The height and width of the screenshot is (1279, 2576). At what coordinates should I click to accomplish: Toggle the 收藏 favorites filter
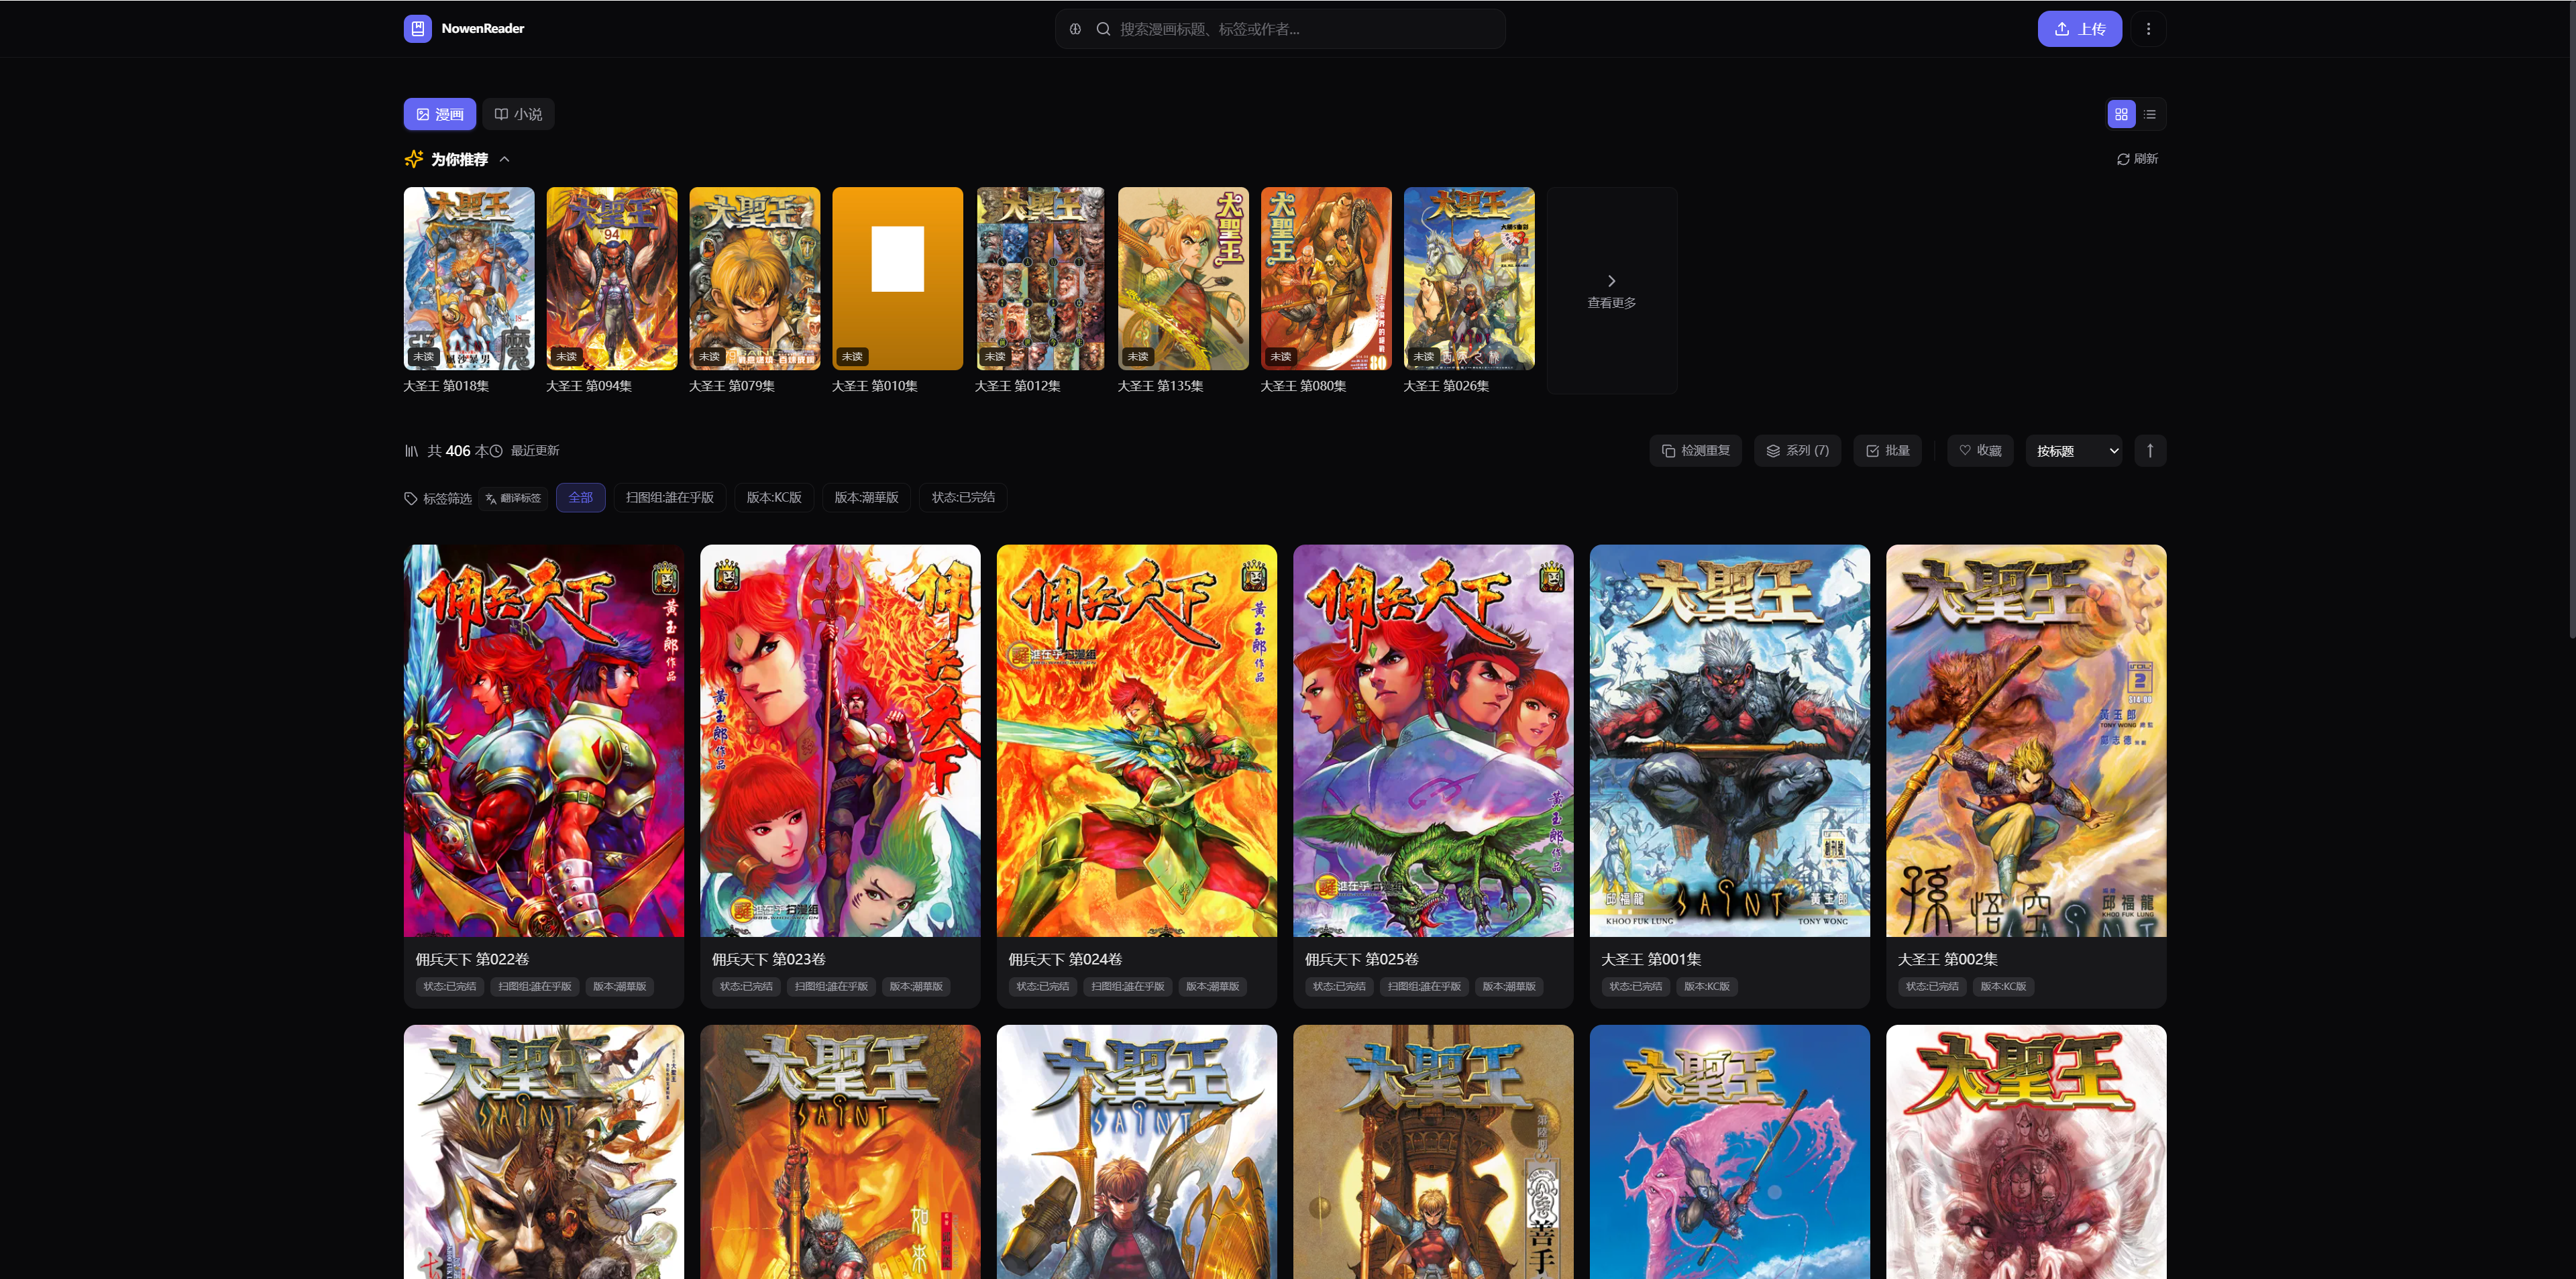click(1980, 451)
